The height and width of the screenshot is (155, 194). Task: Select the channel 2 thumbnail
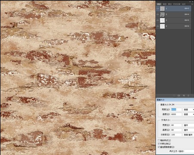(x=162, y=14)
